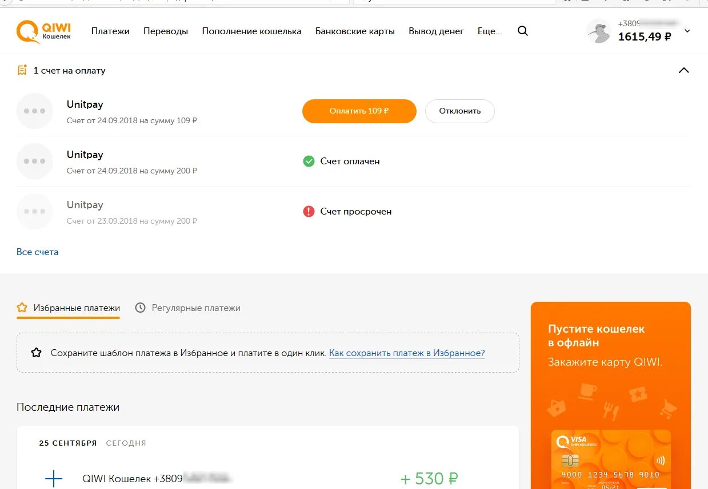Open the Переводы menu
Screen dimensions: 708x489
tap(166, 31)
